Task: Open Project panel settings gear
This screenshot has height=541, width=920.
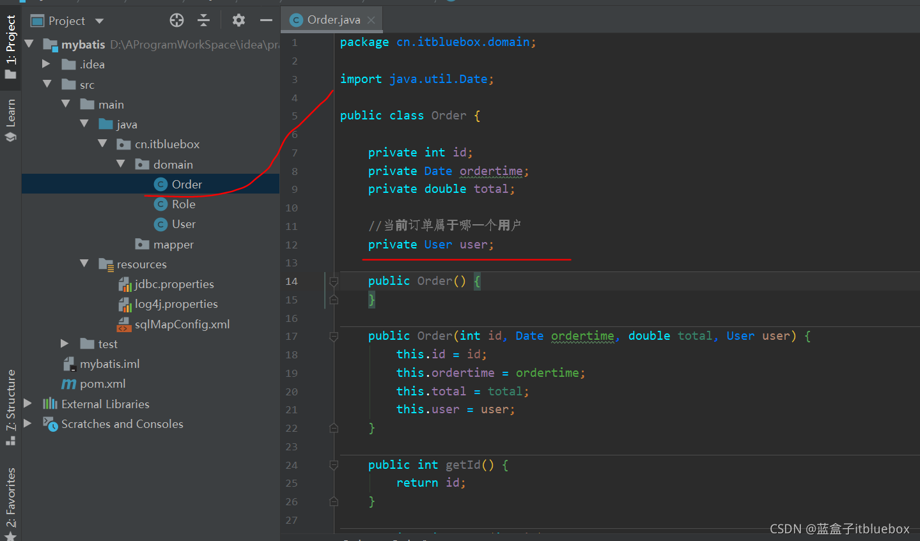Action: [x=238, y=20]
